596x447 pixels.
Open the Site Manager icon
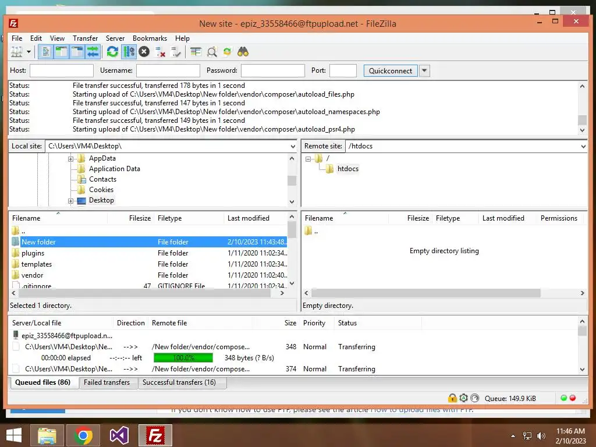click(17, 52)
